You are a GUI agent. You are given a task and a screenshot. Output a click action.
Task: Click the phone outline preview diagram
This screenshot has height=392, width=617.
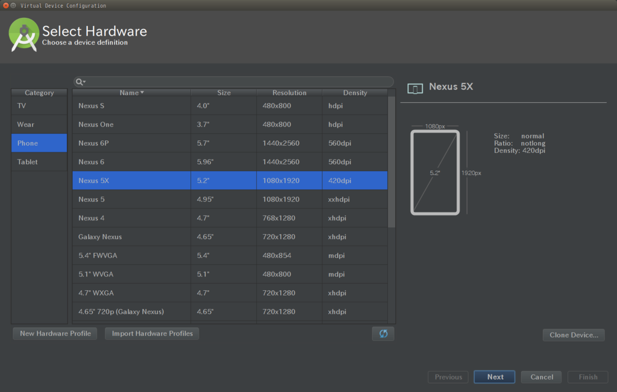coord(435,173)
